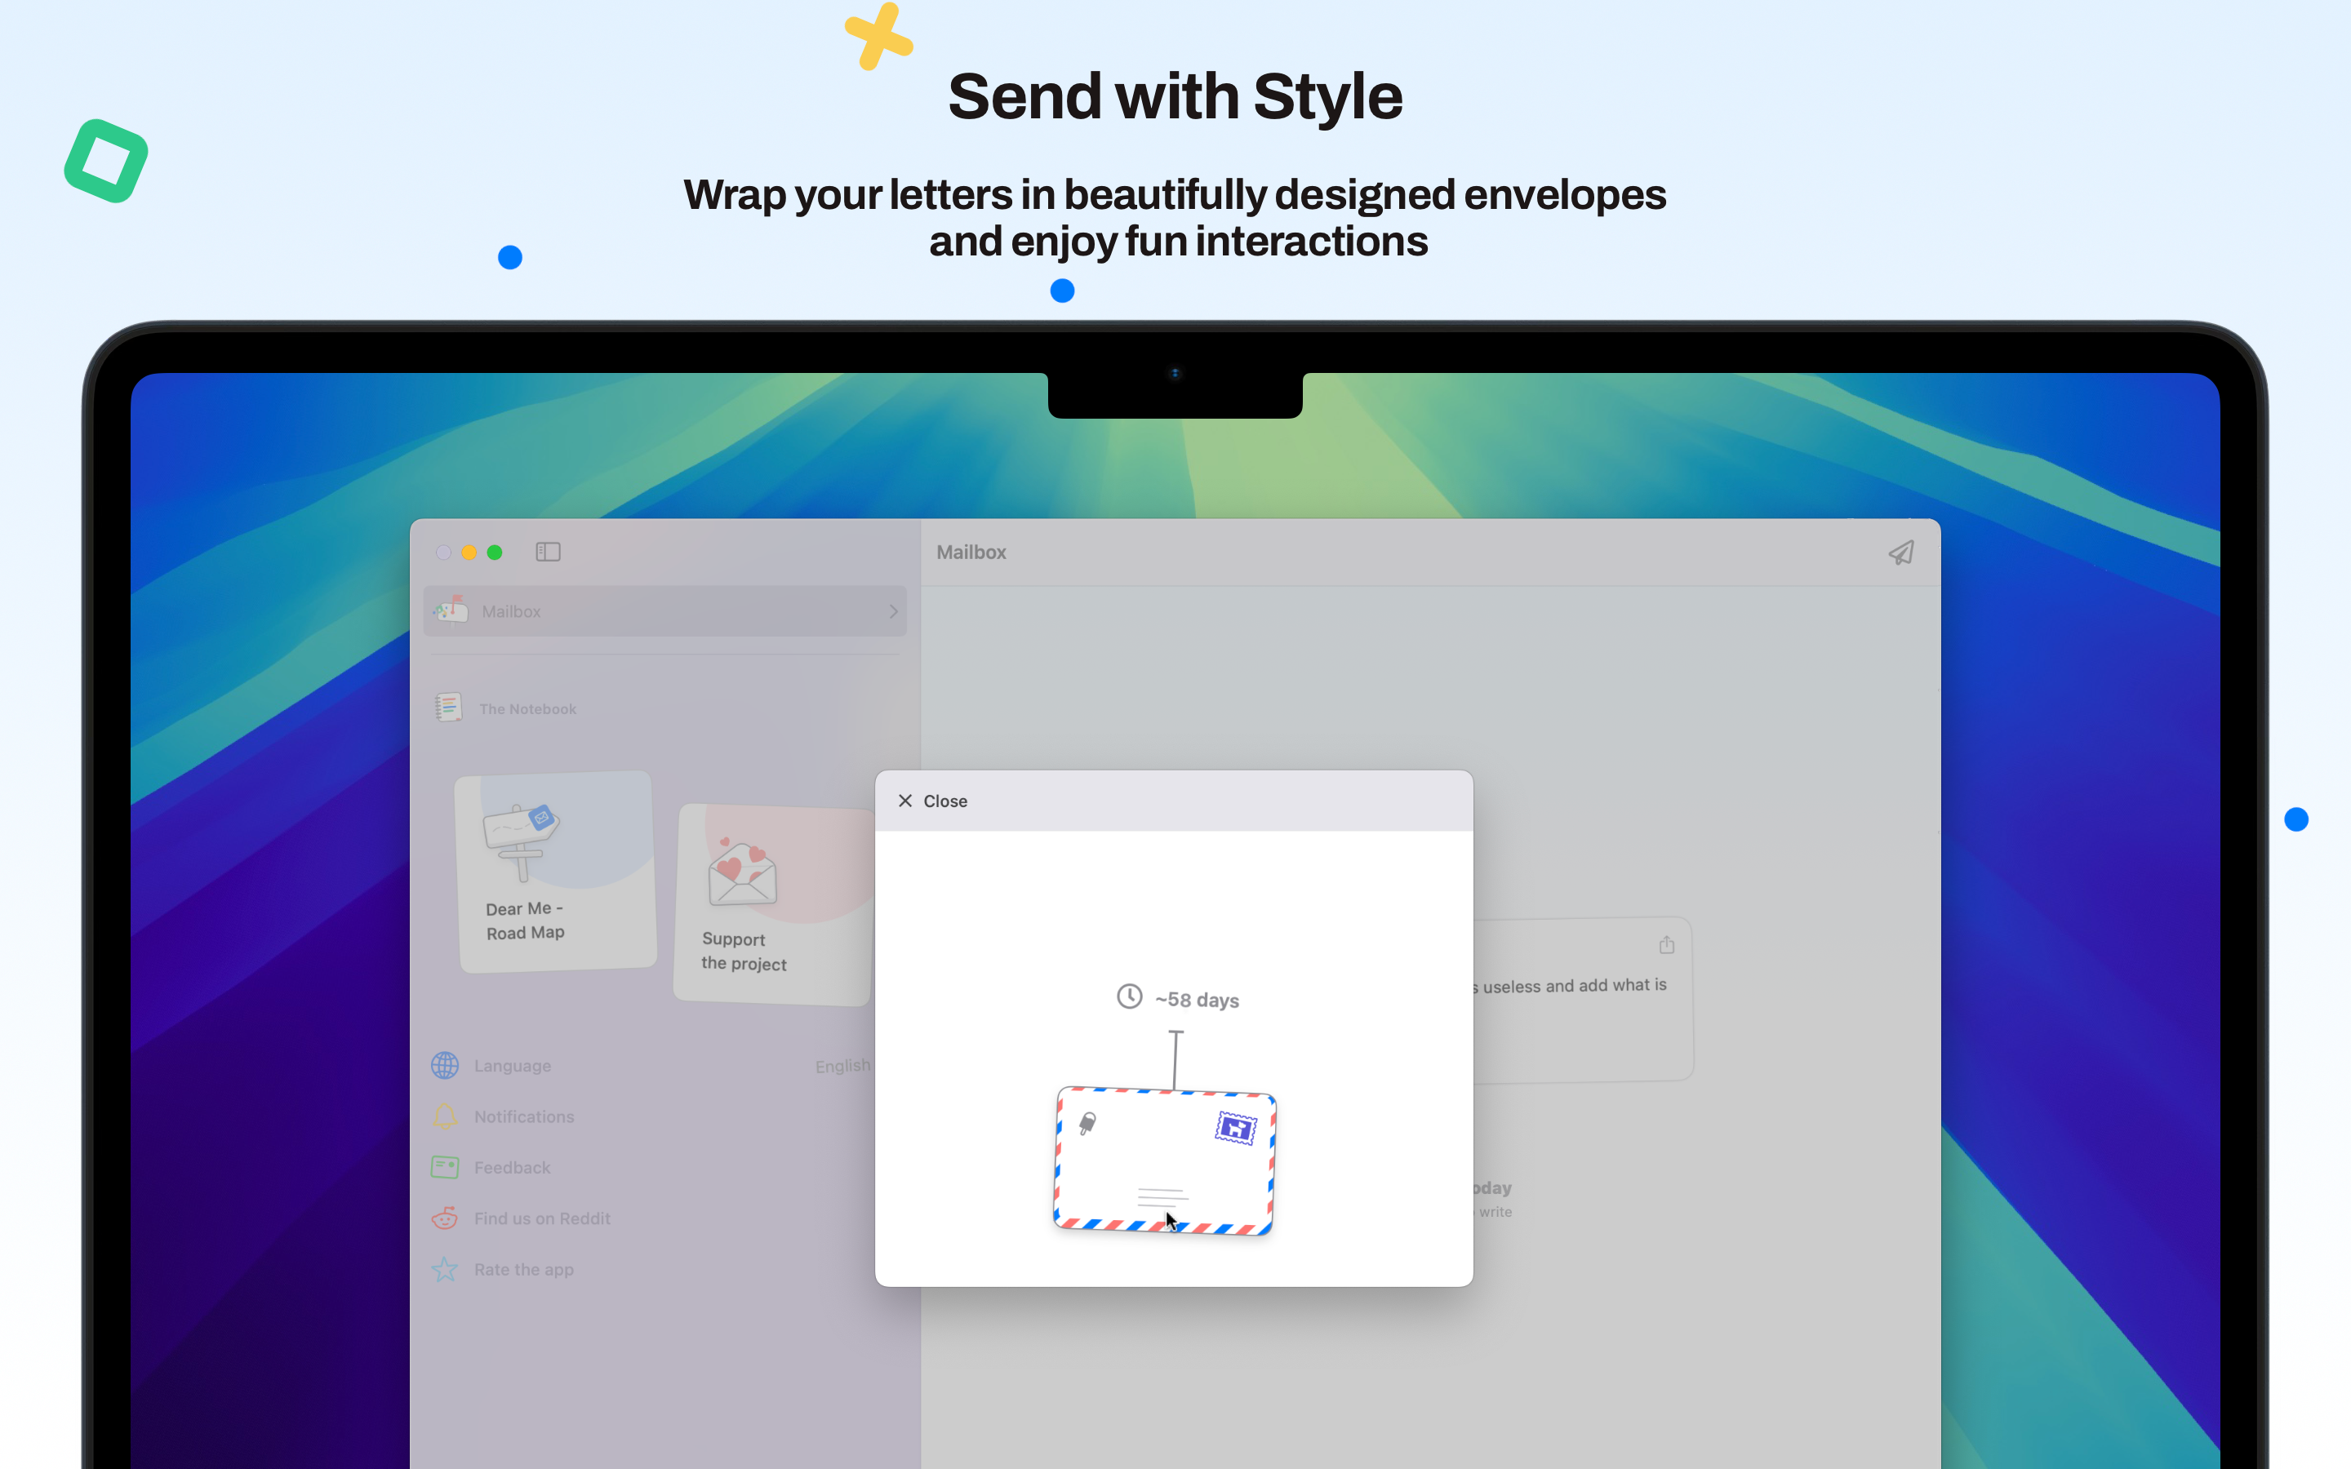Image resolution: width=2351 pixels, height=1469 pixels.
Task: Click the clock icon next to ~58 days
Action: (x=1129, y=996)
